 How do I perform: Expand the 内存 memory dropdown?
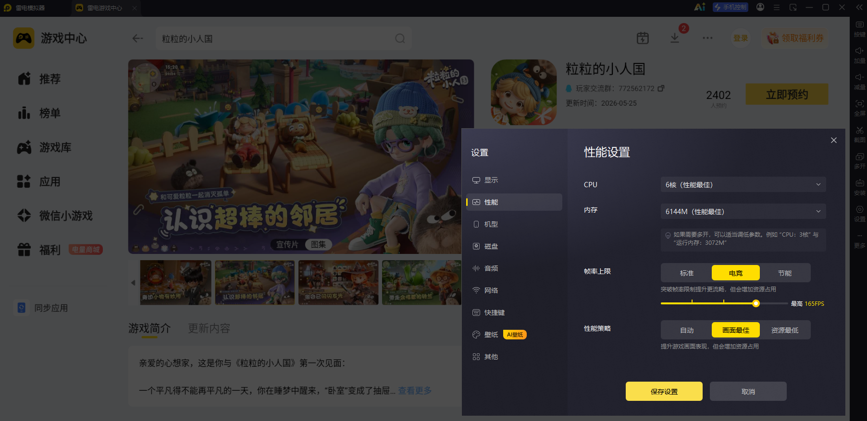coord(743,211)
